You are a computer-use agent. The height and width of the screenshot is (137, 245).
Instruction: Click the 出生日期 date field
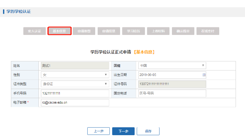tap(170, 75)
